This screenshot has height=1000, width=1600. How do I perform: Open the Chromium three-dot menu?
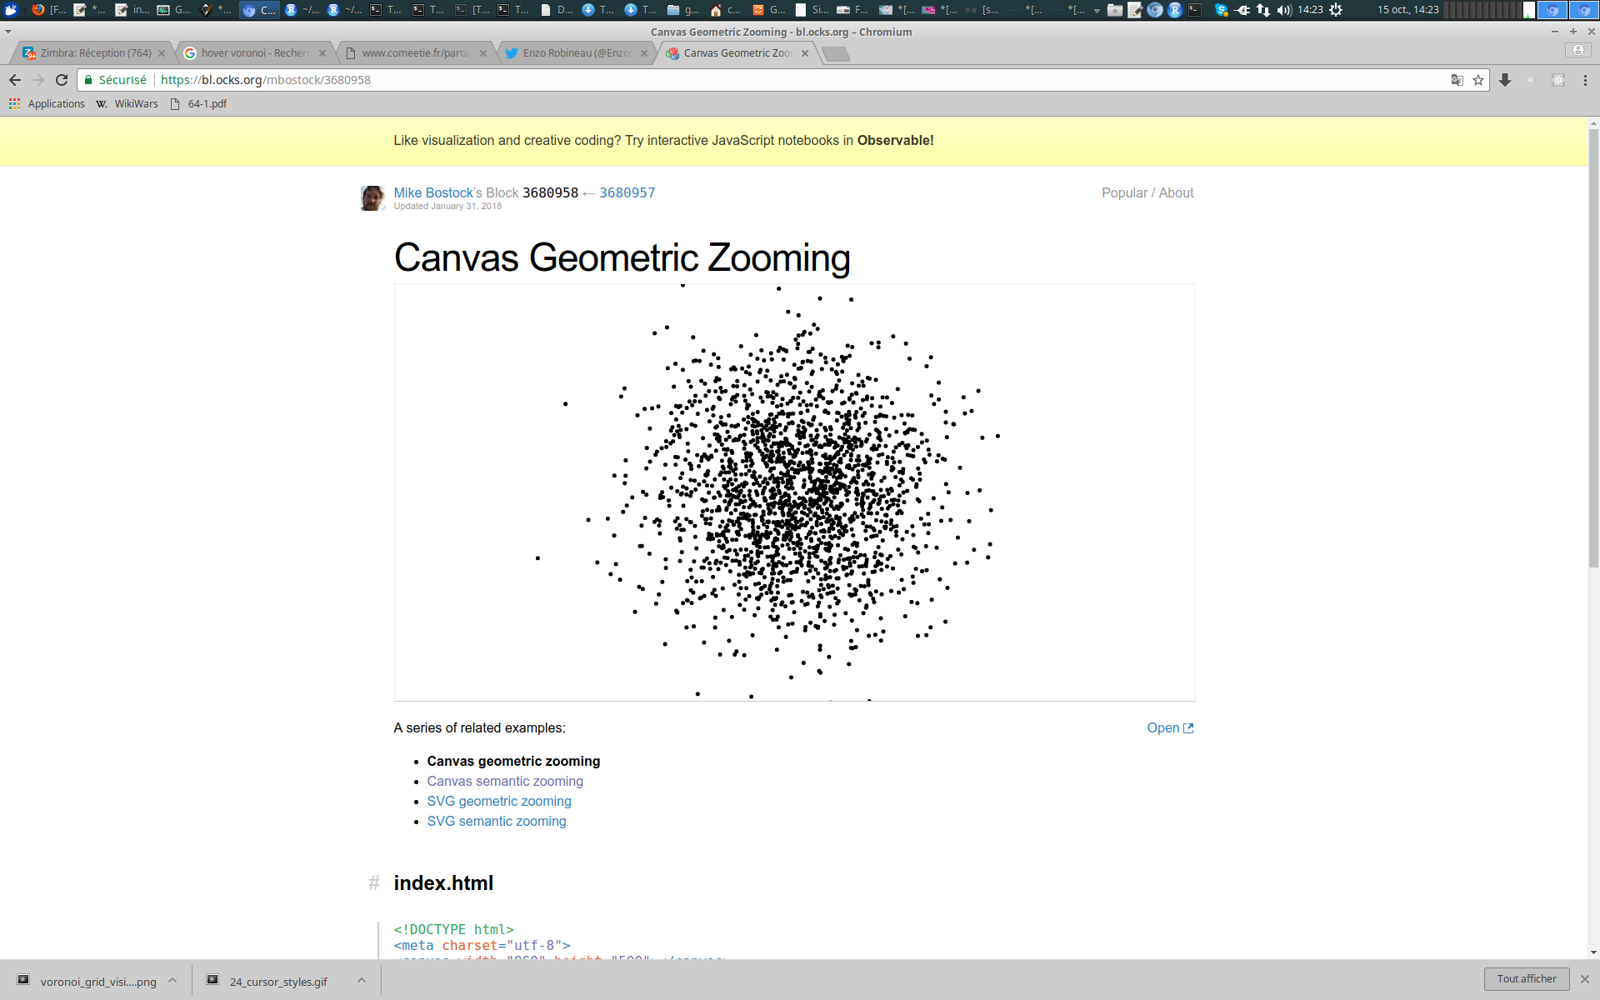pos(1585,80)
